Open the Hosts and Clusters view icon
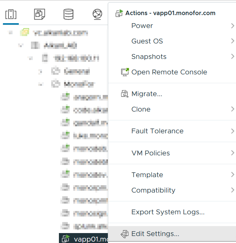This screenshot has width=236, height=243. pos(11,15)
